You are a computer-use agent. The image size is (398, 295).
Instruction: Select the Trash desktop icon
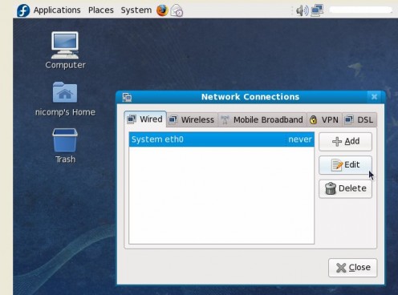click(x=65, y=146)
